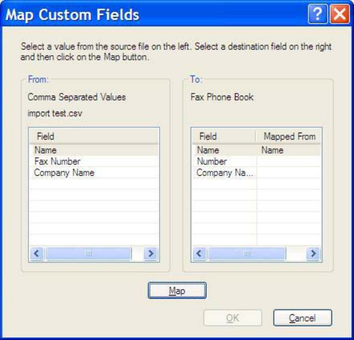Click the Mapped From cell beside Number
This screenshot has height=340, width=354.
289,161
